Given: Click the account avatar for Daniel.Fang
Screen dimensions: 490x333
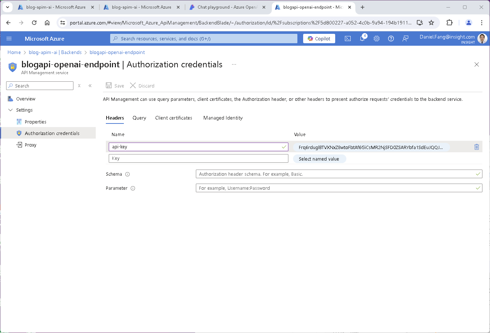Looking at the screenshot, I should 482,39.
